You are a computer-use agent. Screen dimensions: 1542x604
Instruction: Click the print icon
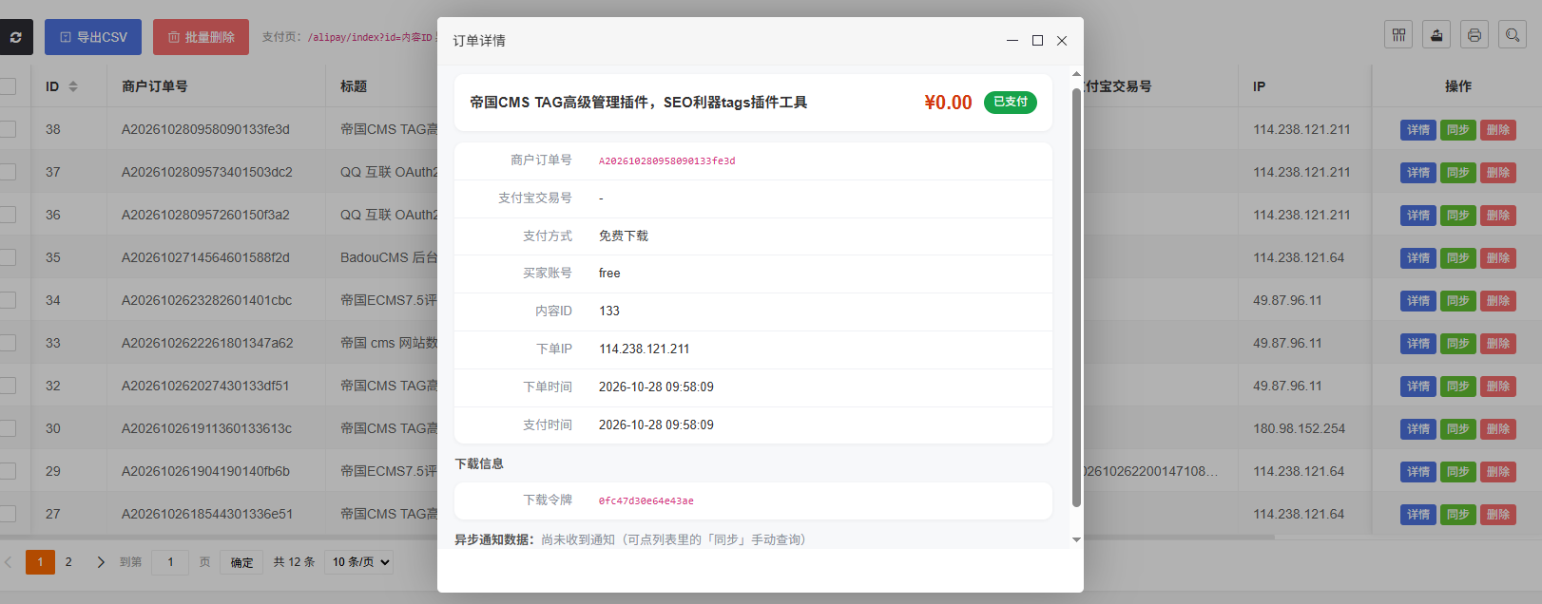(x=1475, y=35)
